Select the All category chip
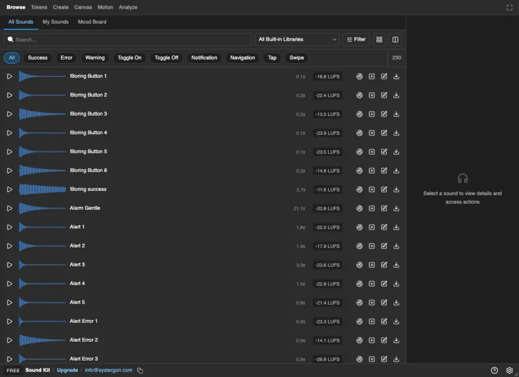This screenshot has width=519, height=377. (12, 58)
